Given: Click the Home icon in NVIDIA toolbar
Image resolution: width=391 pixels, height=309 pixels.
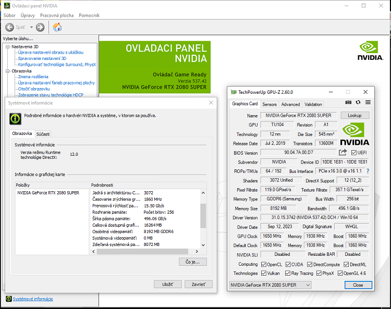Looking at the screenshot, I should (57, 27).
